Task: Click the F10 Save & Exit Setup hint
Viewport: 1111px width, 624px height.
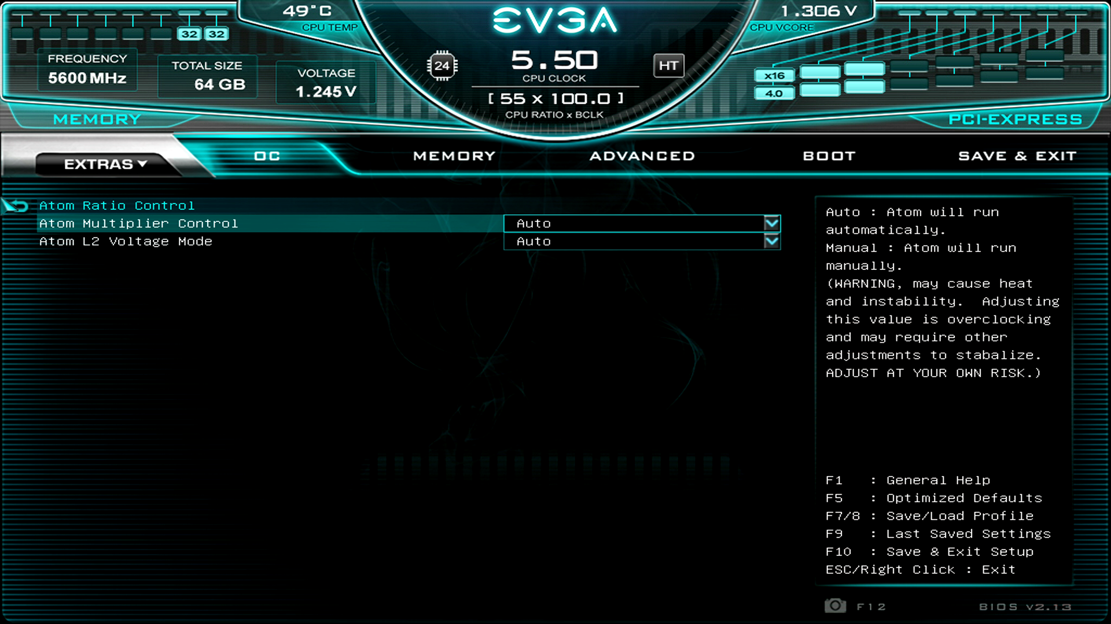Action: coord(930,552)
